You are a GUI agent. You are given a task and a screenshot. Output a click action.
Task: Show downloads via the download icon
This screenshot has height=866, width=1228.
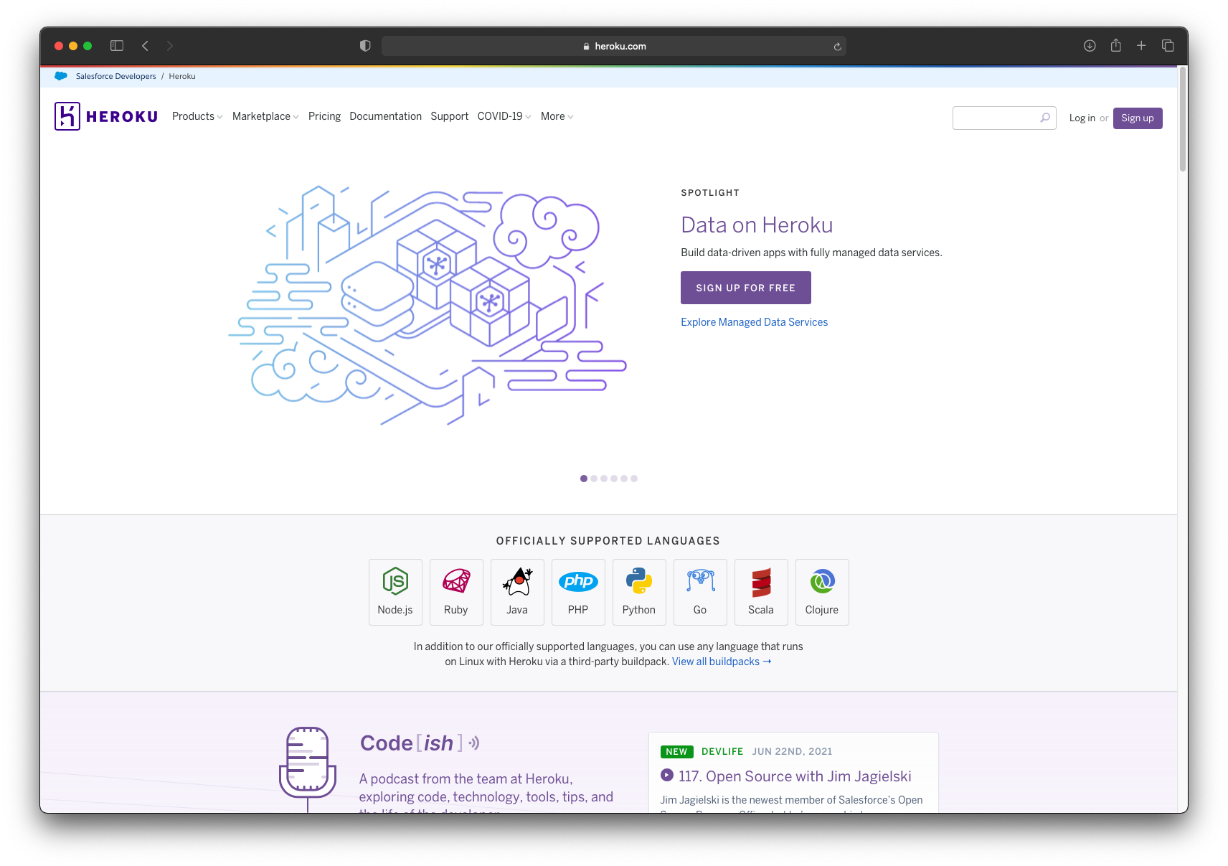pyautogui.click(x=1090, y=46)
